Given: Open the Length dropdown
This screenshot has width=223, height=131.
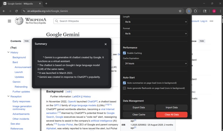Looking at the screenshot, I should 155,22.
